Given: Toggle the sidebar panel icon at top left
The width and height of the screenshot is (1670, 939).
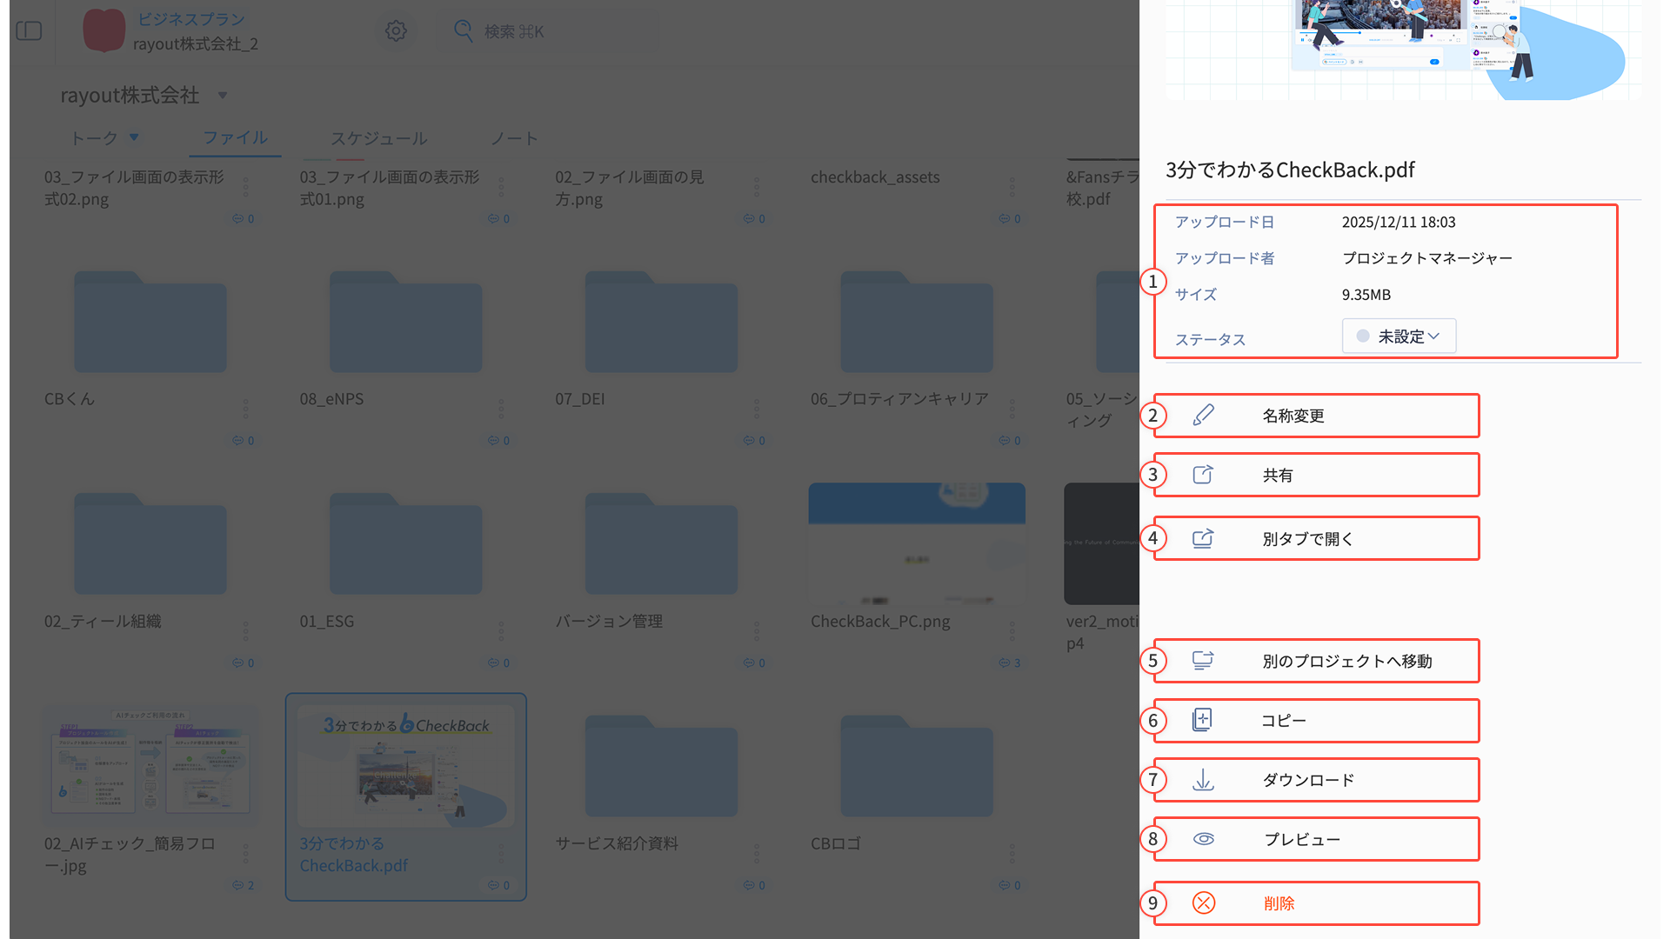Looking at the screenshot, I should [x=29, y=31].
